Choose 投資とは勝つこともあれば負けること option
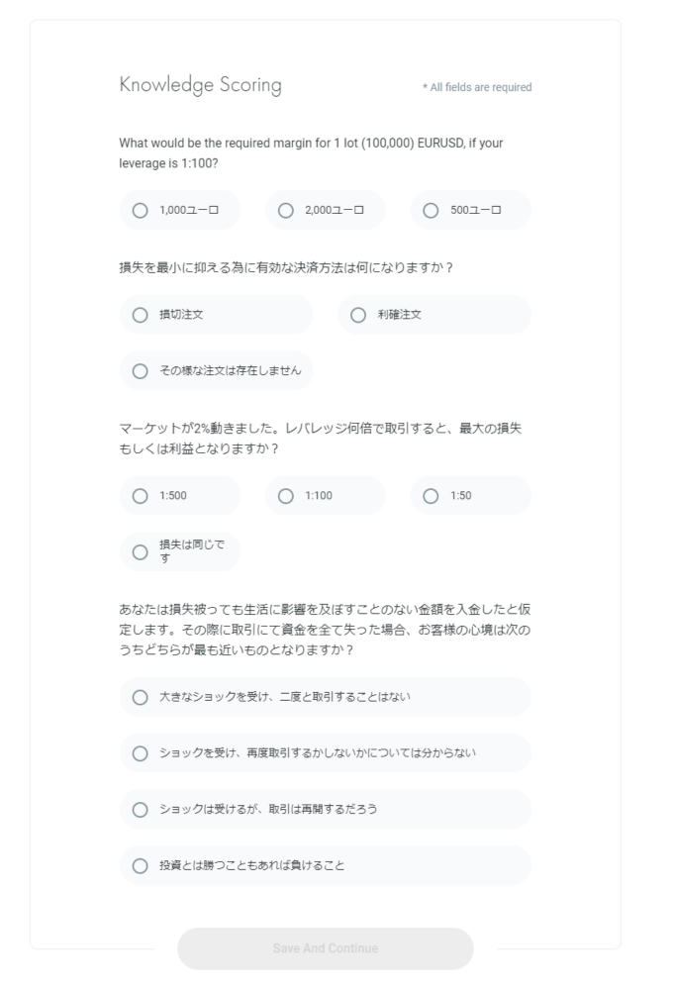Screen dimensions: 673x990 (326, 865)
